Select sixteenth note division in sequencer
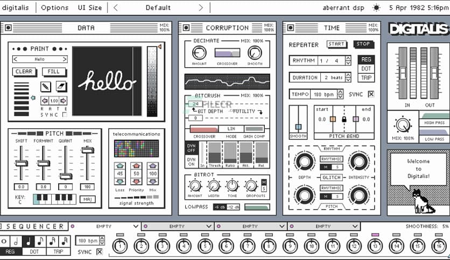 click(53, 241)
